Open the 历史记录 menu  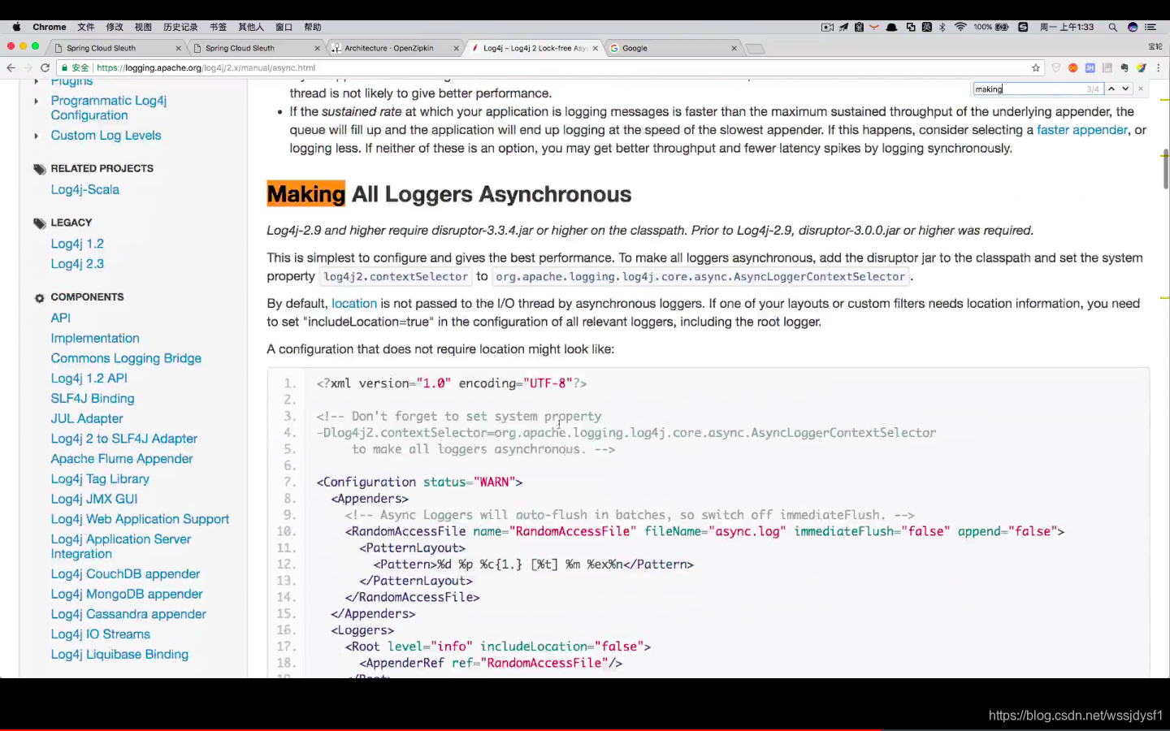[180, 27]
